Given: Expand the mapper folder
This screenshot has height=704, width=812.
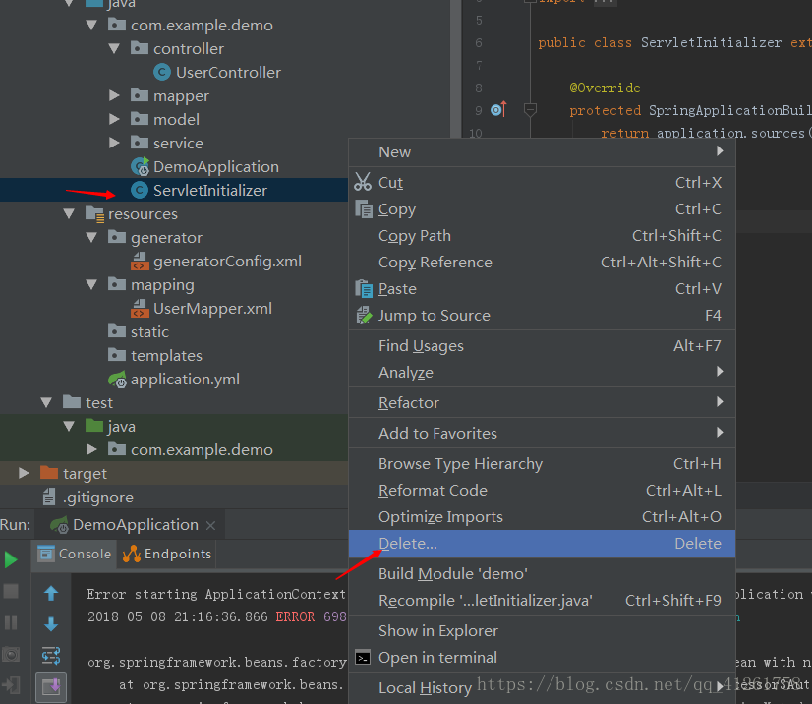Looking at the screenshot, I should point(114,95).
